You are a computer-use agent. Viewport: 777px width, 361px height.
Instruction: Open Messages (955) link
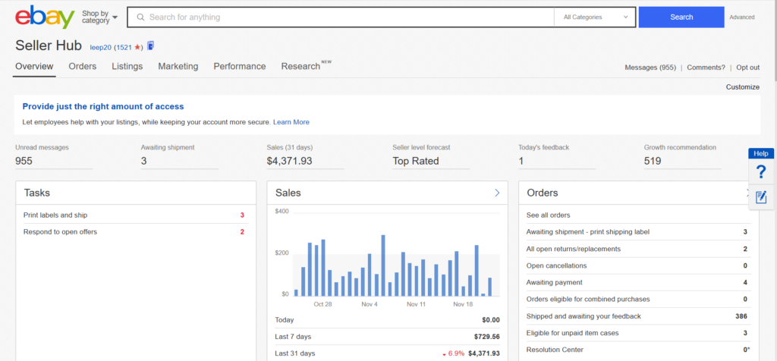point(650,67)
